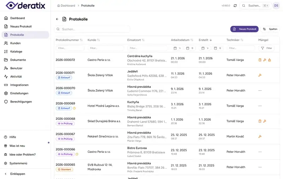The width and height of the screenshot is (283, 179).
Task: Open Arbeitsdatum 'from' date picker
Action: click(177, 48)
